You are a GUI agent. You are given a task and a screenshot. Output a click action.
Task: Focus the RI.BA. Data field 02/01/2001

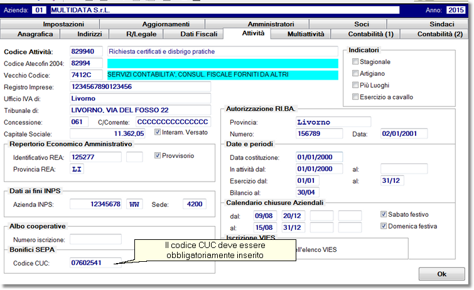(x=404, y=134)
